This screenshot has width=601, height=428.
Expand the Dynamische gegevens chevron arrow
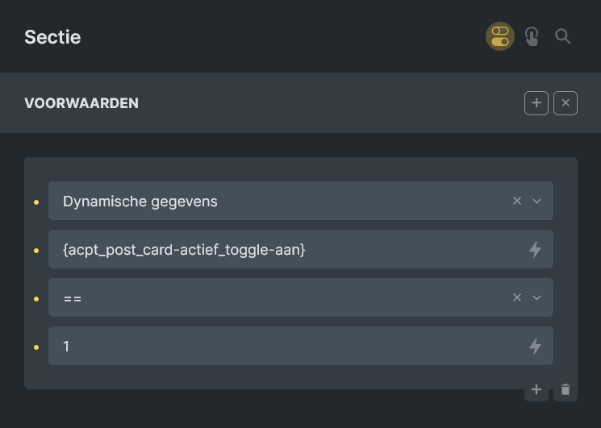point(536,201)
